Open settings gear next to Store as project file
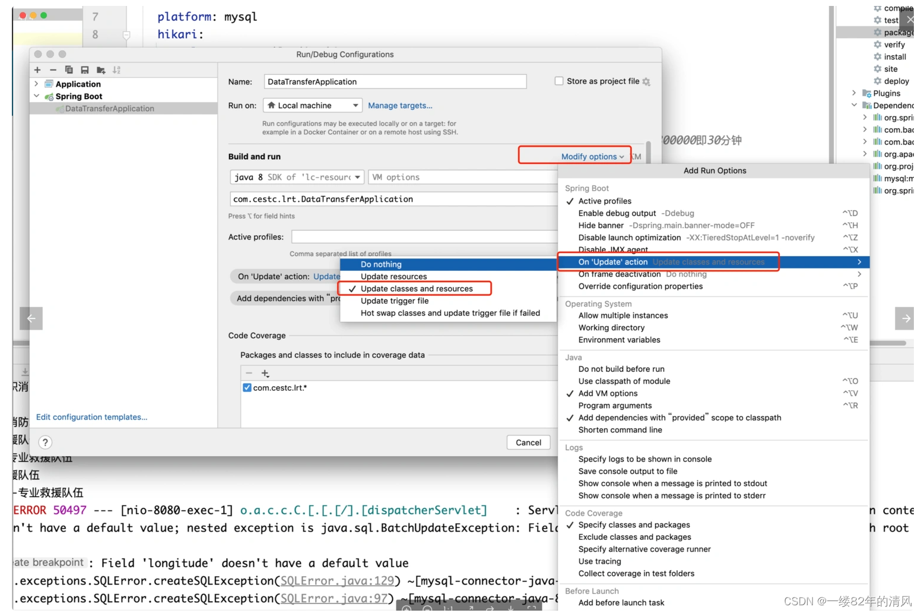 click(x=646, y=81)
